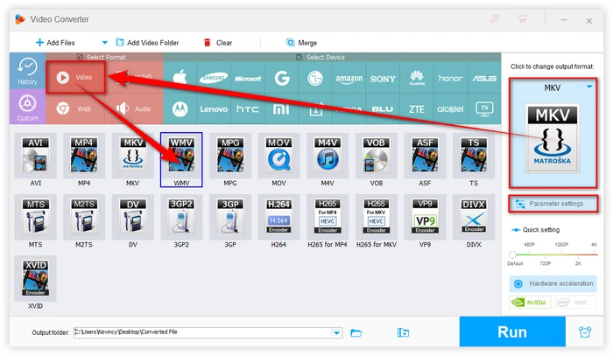Viewport: 613px width, 356px height.
Task: Click the alarm clock scheduler icon
Action: 584,332
